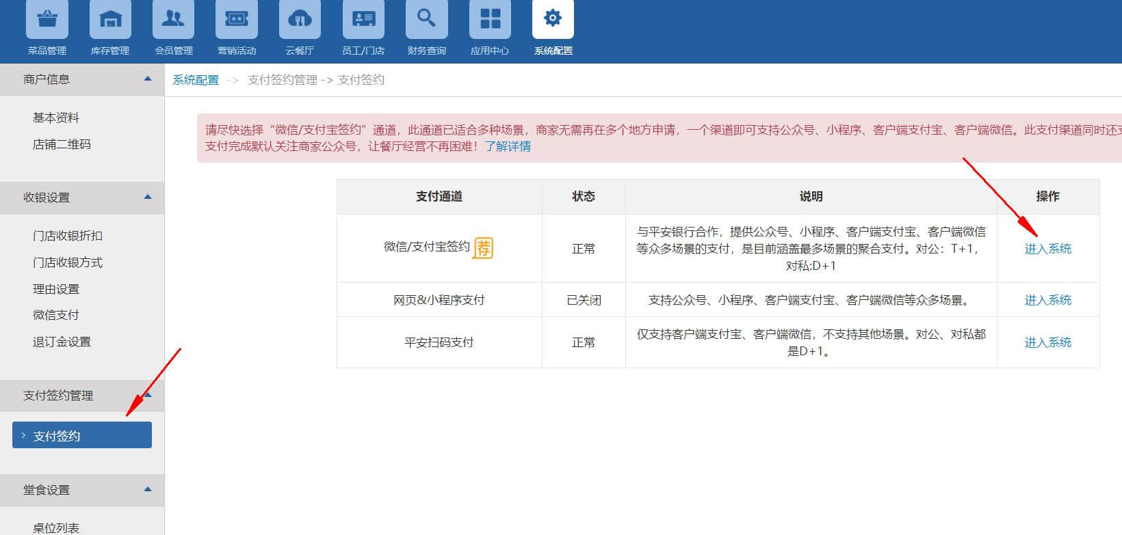Open 退订金设置 in the sidebar
Image resolution: width=1122 pixels, height=535 pixels.
click(x=62, y=342)
